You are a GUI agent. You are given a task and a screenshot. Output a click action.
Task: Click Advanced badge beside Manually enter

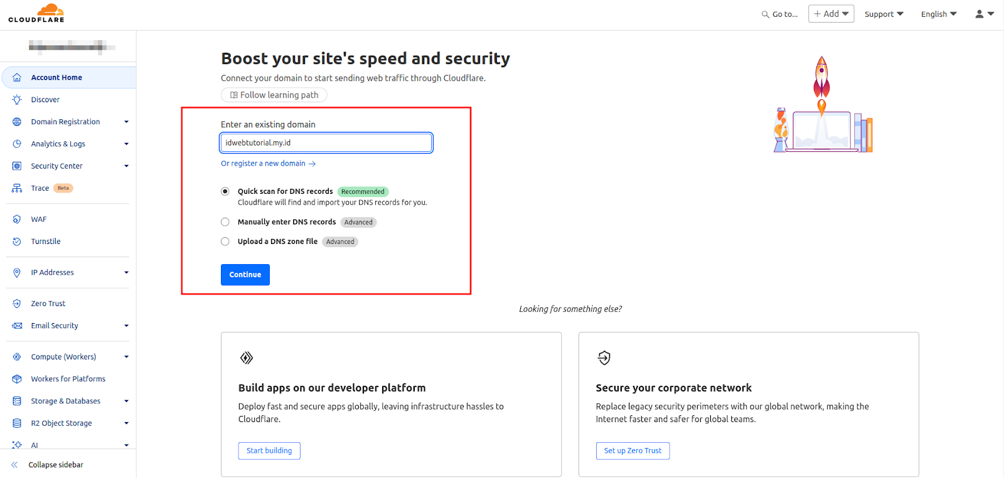click(358, 222)
